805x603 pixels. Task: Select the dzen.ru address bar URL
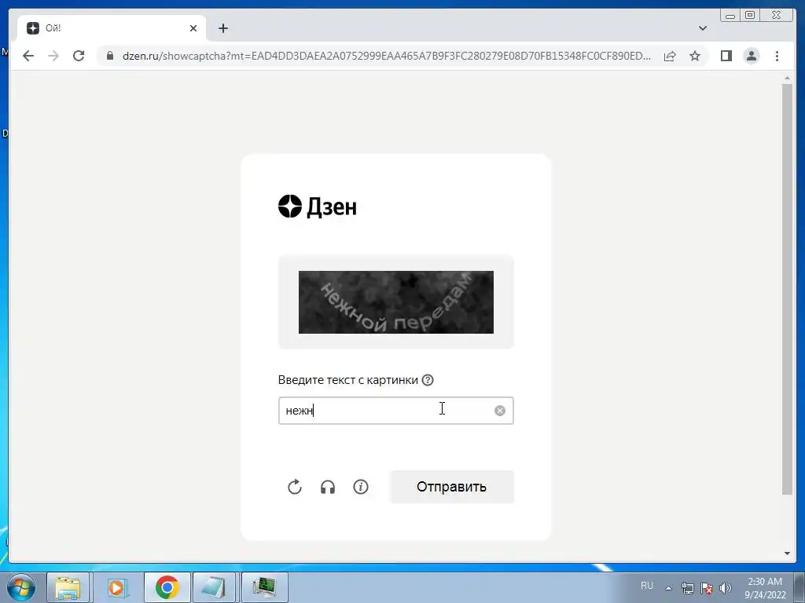coord(387,56)
